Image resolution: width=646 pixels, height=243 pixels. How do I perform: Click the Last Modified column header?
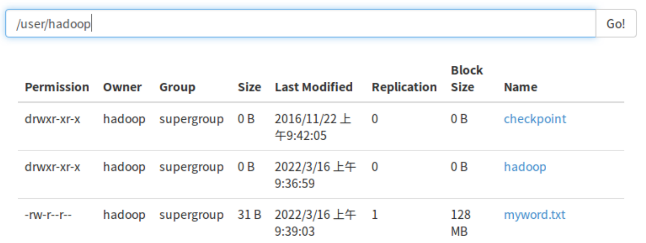point(314,87)
